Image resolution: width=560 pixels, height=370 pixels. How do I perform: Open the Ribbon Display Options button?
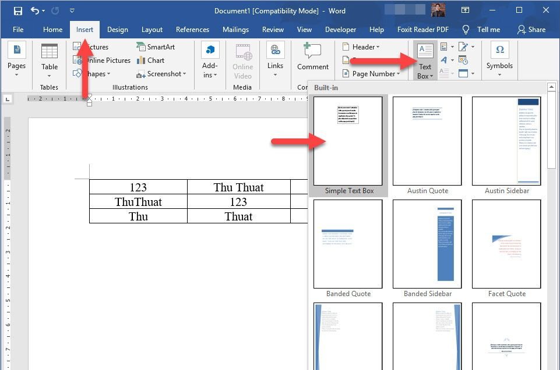(465, 10)
